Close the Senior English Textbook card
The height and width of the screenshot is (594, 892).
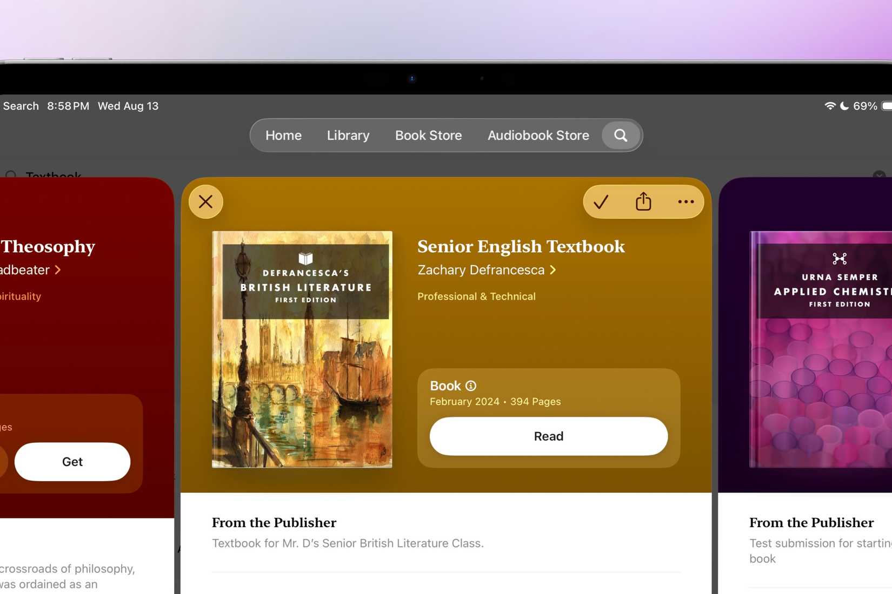click(x=205, y=201)
